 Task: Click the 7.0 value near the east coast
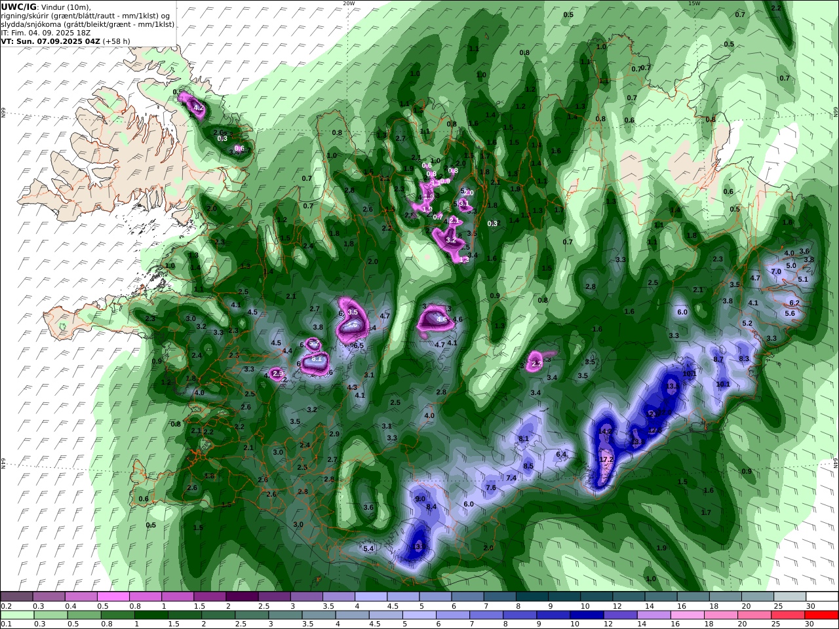coord(775,271)
